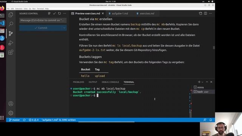
Task: Select the Source Control activity bar icon
Action: coord(11,34)
